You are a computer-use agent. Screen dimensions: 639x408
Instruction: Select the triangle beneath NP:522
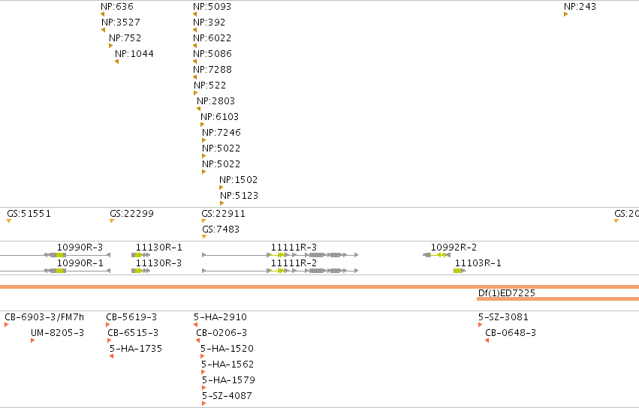coord(196,93)
